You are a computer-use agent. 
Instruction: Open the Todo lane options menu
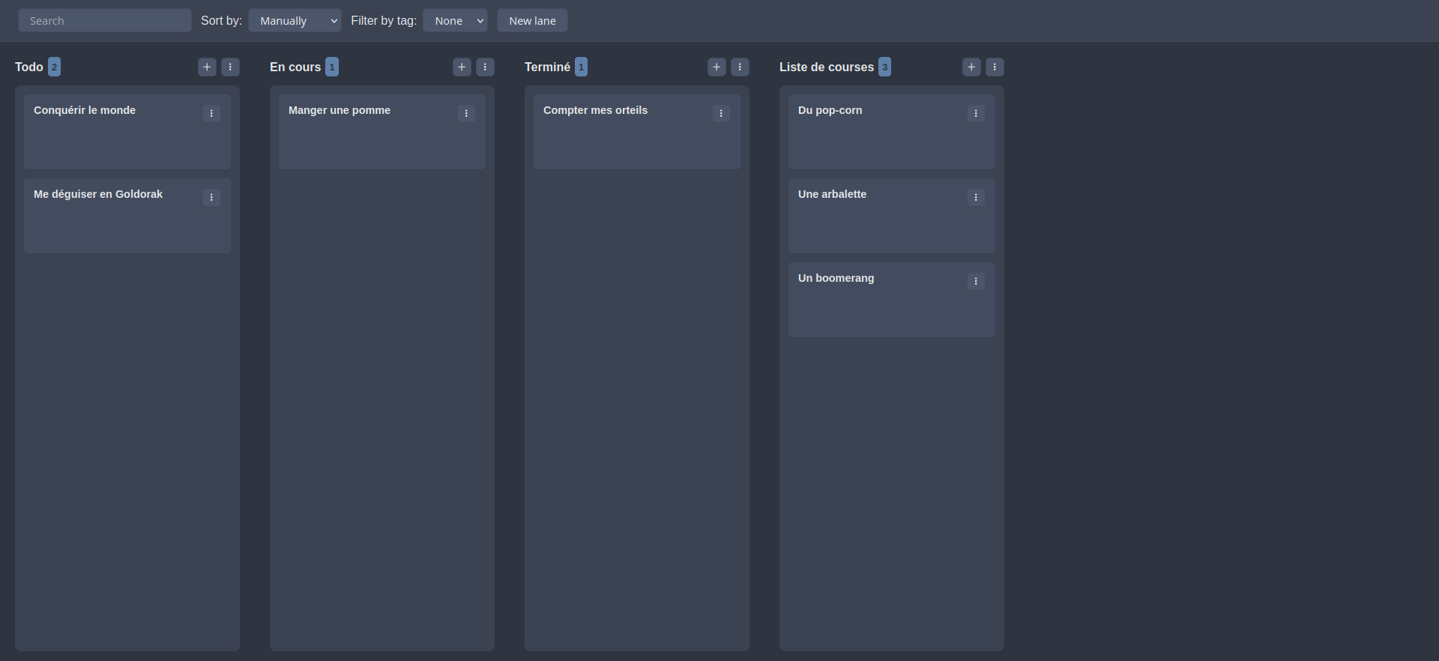pyautogui.click(x=230, y=67)
